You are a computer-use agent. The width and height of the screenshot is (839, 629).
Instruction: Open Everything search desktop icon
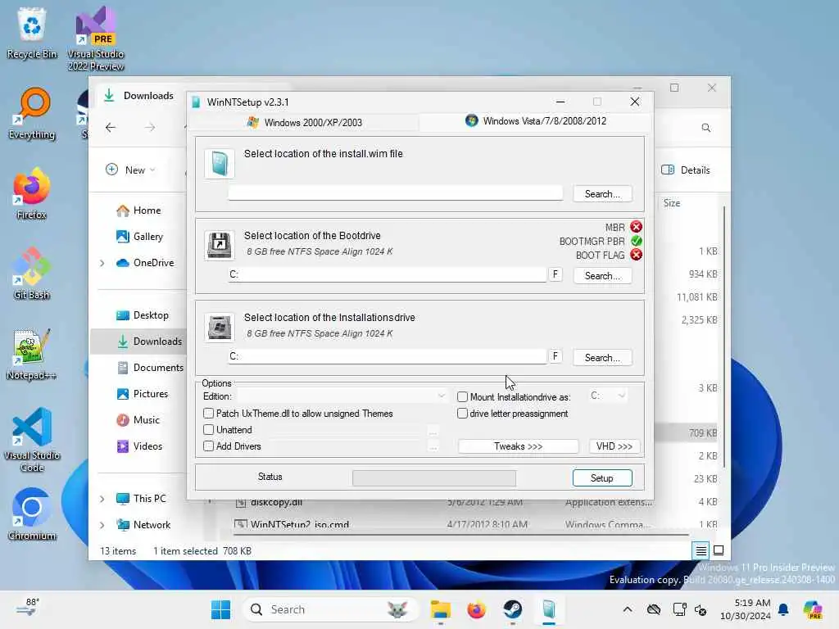point(32,113)
